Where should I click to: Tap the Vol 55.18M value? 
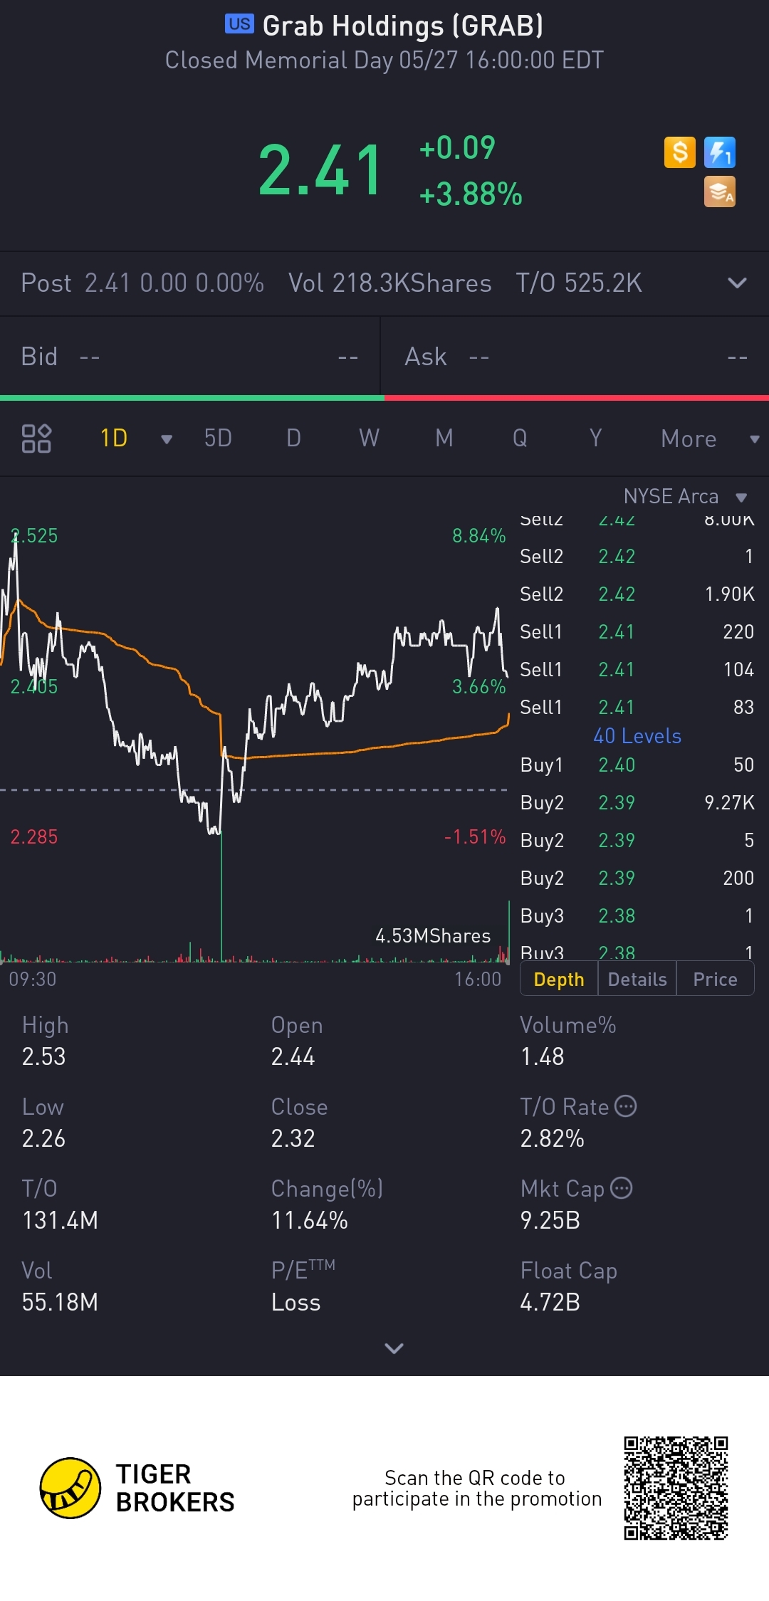point(60,1302)
